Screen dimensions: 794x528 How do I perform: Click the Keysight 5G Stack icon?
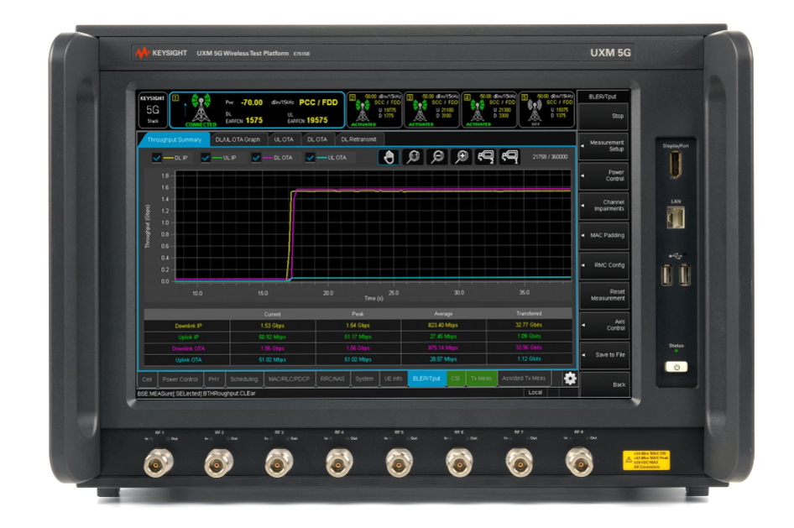click(x=153, y=110)
